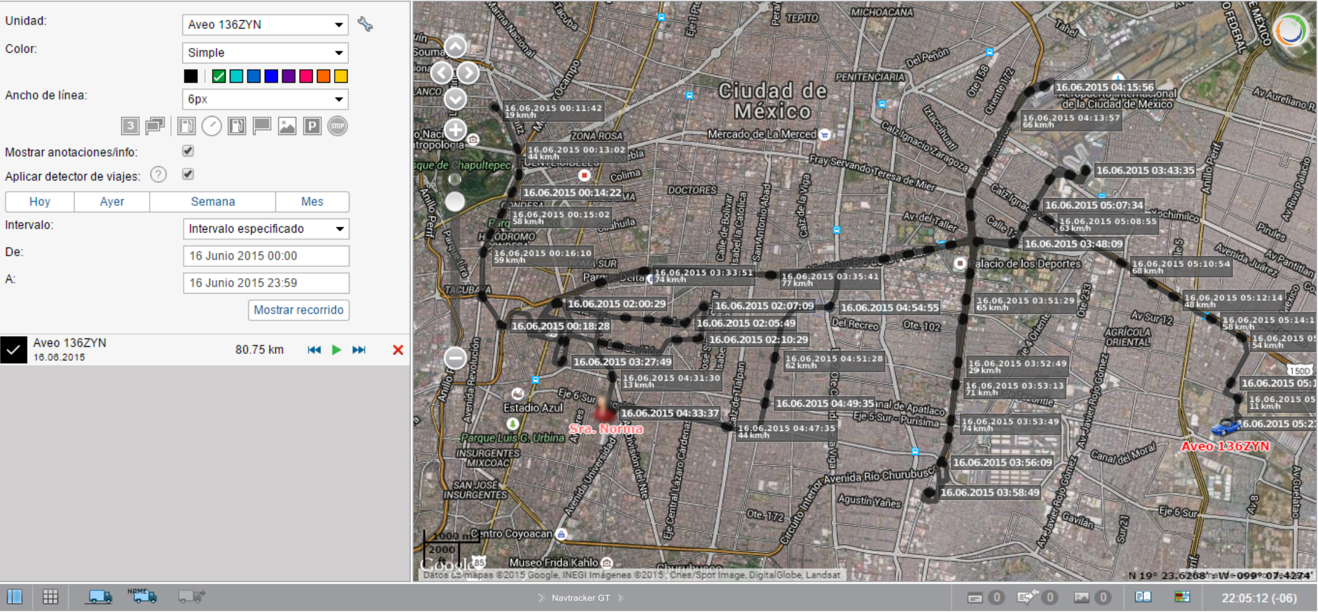Toggle the parking markers icon
The image size is (1318, 612).
312,126
